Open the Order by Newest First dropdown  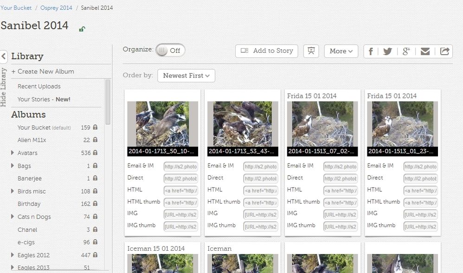coord(186,76)
